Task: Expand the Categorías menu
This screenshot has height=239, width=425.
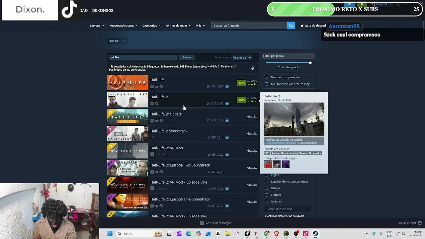Action: pos(151,26)
